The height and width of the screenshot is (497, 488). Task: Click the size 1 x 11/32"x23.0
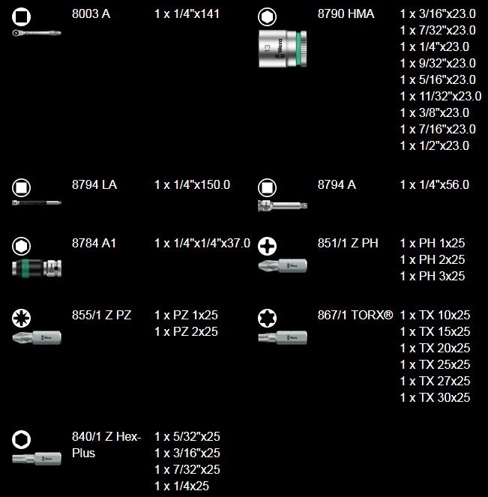click(441, 97)
